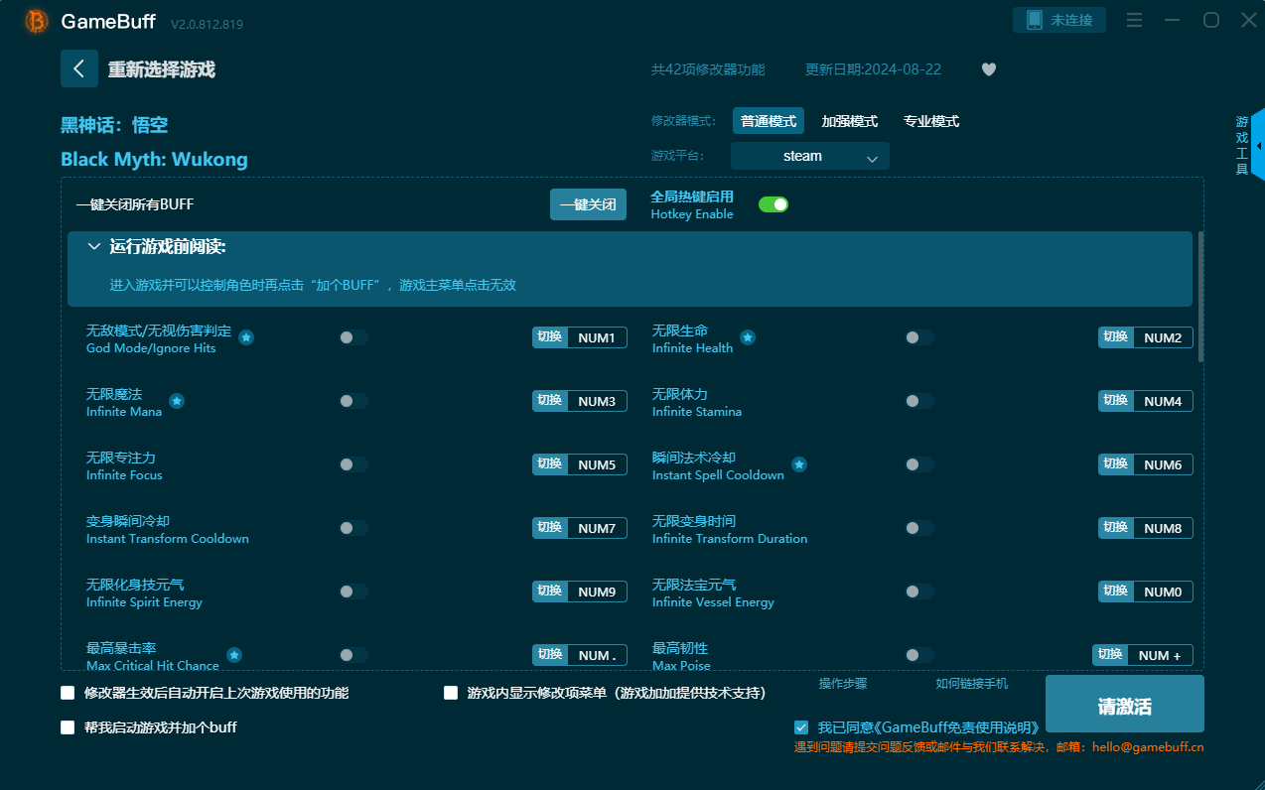Turn on Infinite Stamina switch
This screenshot has height=790, width=1265.
(x=919, y=401)
